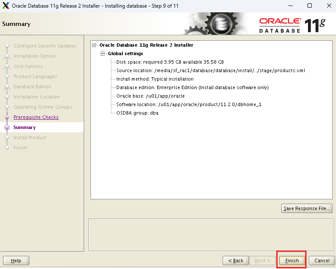Select Install method: Typical installation row
Viewport: 336px width, 269px height.
155,79
